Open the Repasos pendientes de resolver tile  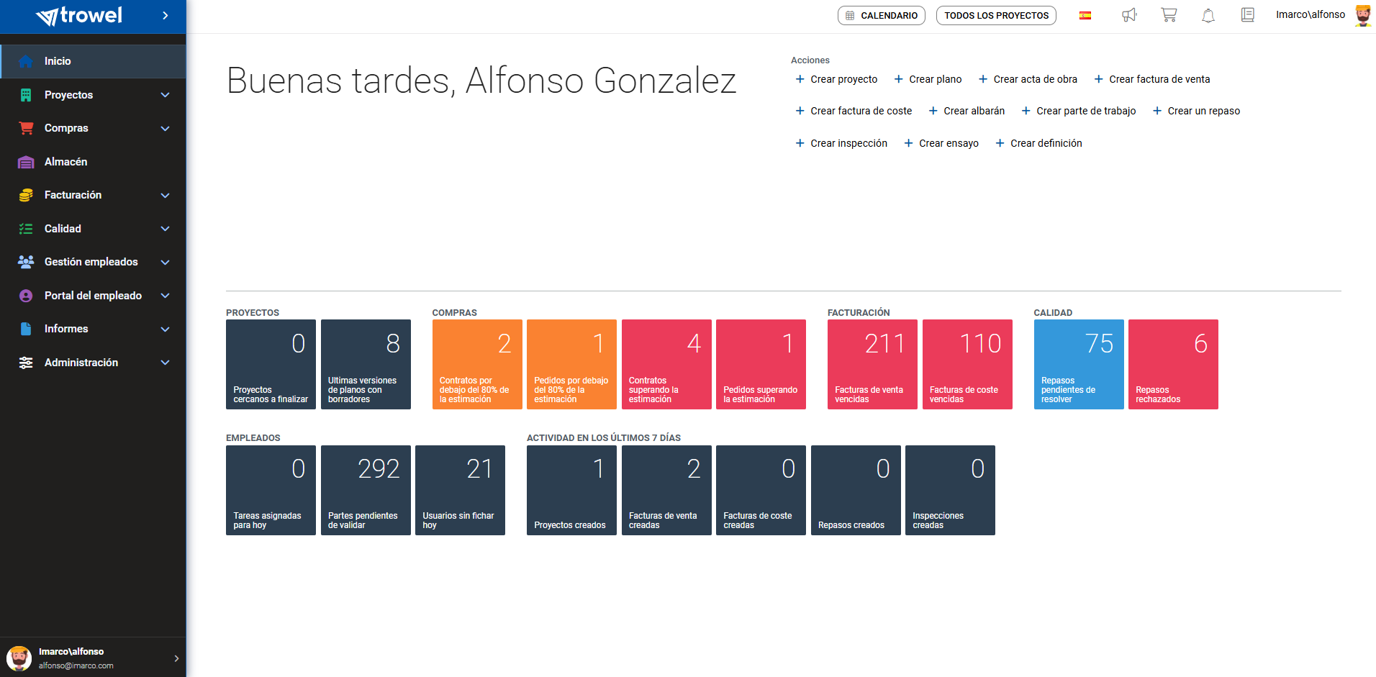(x=1078, y=364)
